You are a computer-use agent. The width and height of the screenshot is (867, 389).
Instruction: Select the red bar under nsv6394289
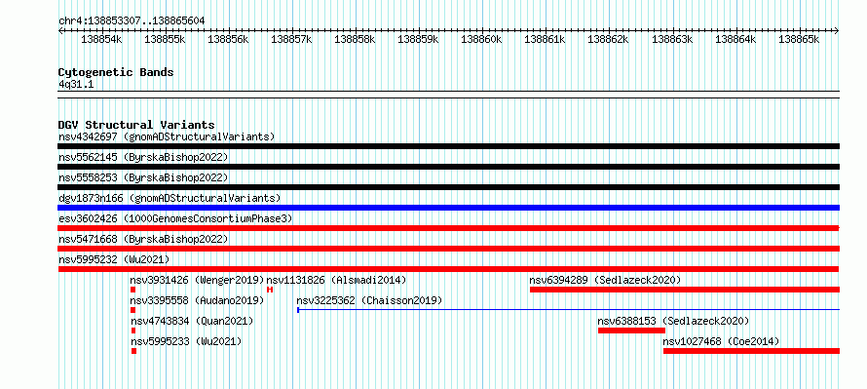(x=685, y=290)
